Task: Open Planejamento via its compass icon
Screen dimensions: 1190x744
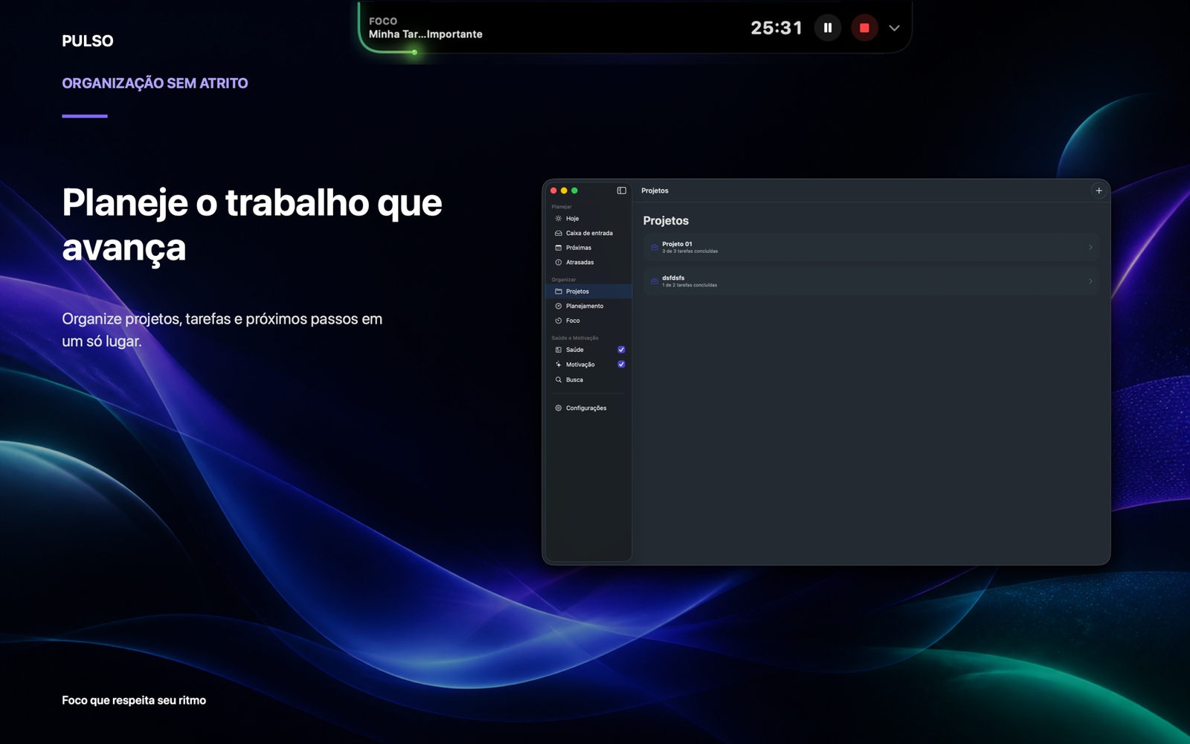Action: [x=559, y=306]
